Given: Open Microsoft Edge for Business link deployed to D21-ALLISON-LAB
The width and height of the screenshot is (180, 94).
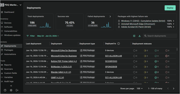Looking at the screenshot, I should click(x=64, y=56).
